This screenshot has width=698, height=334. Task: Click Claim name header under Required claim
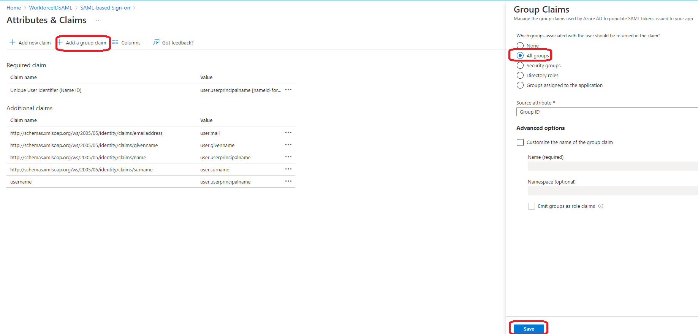pos(24,77)
